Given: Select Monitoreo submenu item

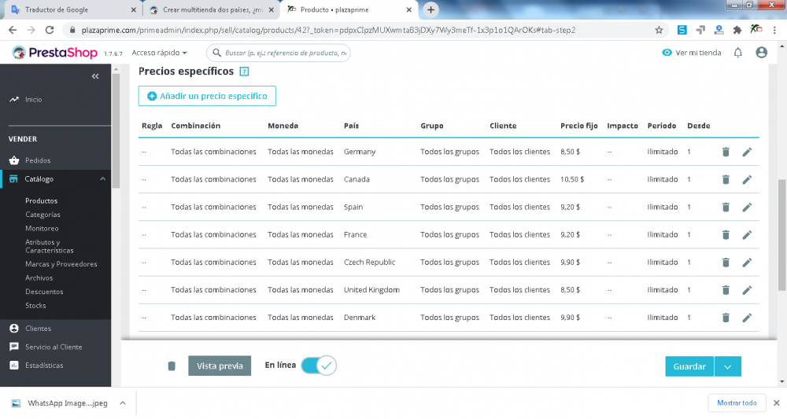Looking at the screenshot, I should tap(42, 228).
